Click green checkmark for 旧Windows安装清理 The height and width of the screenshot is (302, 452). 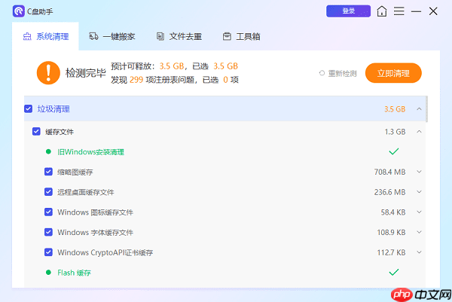coord(392,151)
